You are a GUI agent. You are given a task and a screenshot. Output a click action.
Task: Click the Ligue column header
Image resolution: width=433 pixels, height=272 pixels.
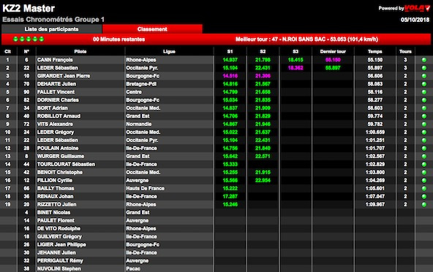(x=169, y=52)
